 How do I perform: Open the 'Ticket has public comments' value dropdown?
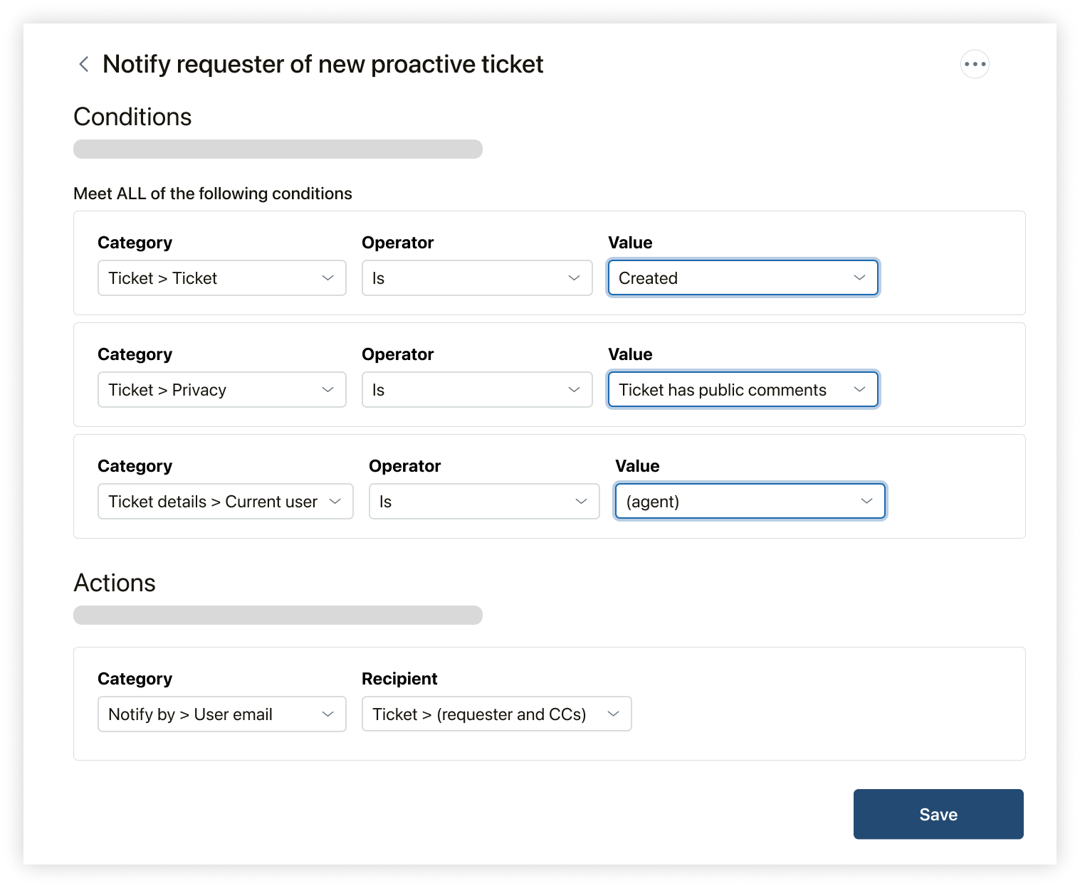[x=743, y=390]
